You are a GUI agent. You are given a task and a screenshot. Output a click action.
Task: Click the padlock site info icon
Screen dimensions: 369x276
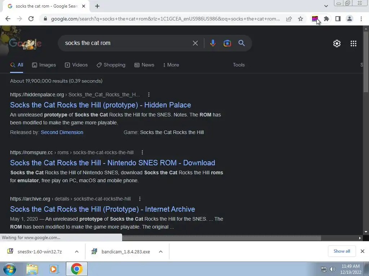[x=45, y=19]
